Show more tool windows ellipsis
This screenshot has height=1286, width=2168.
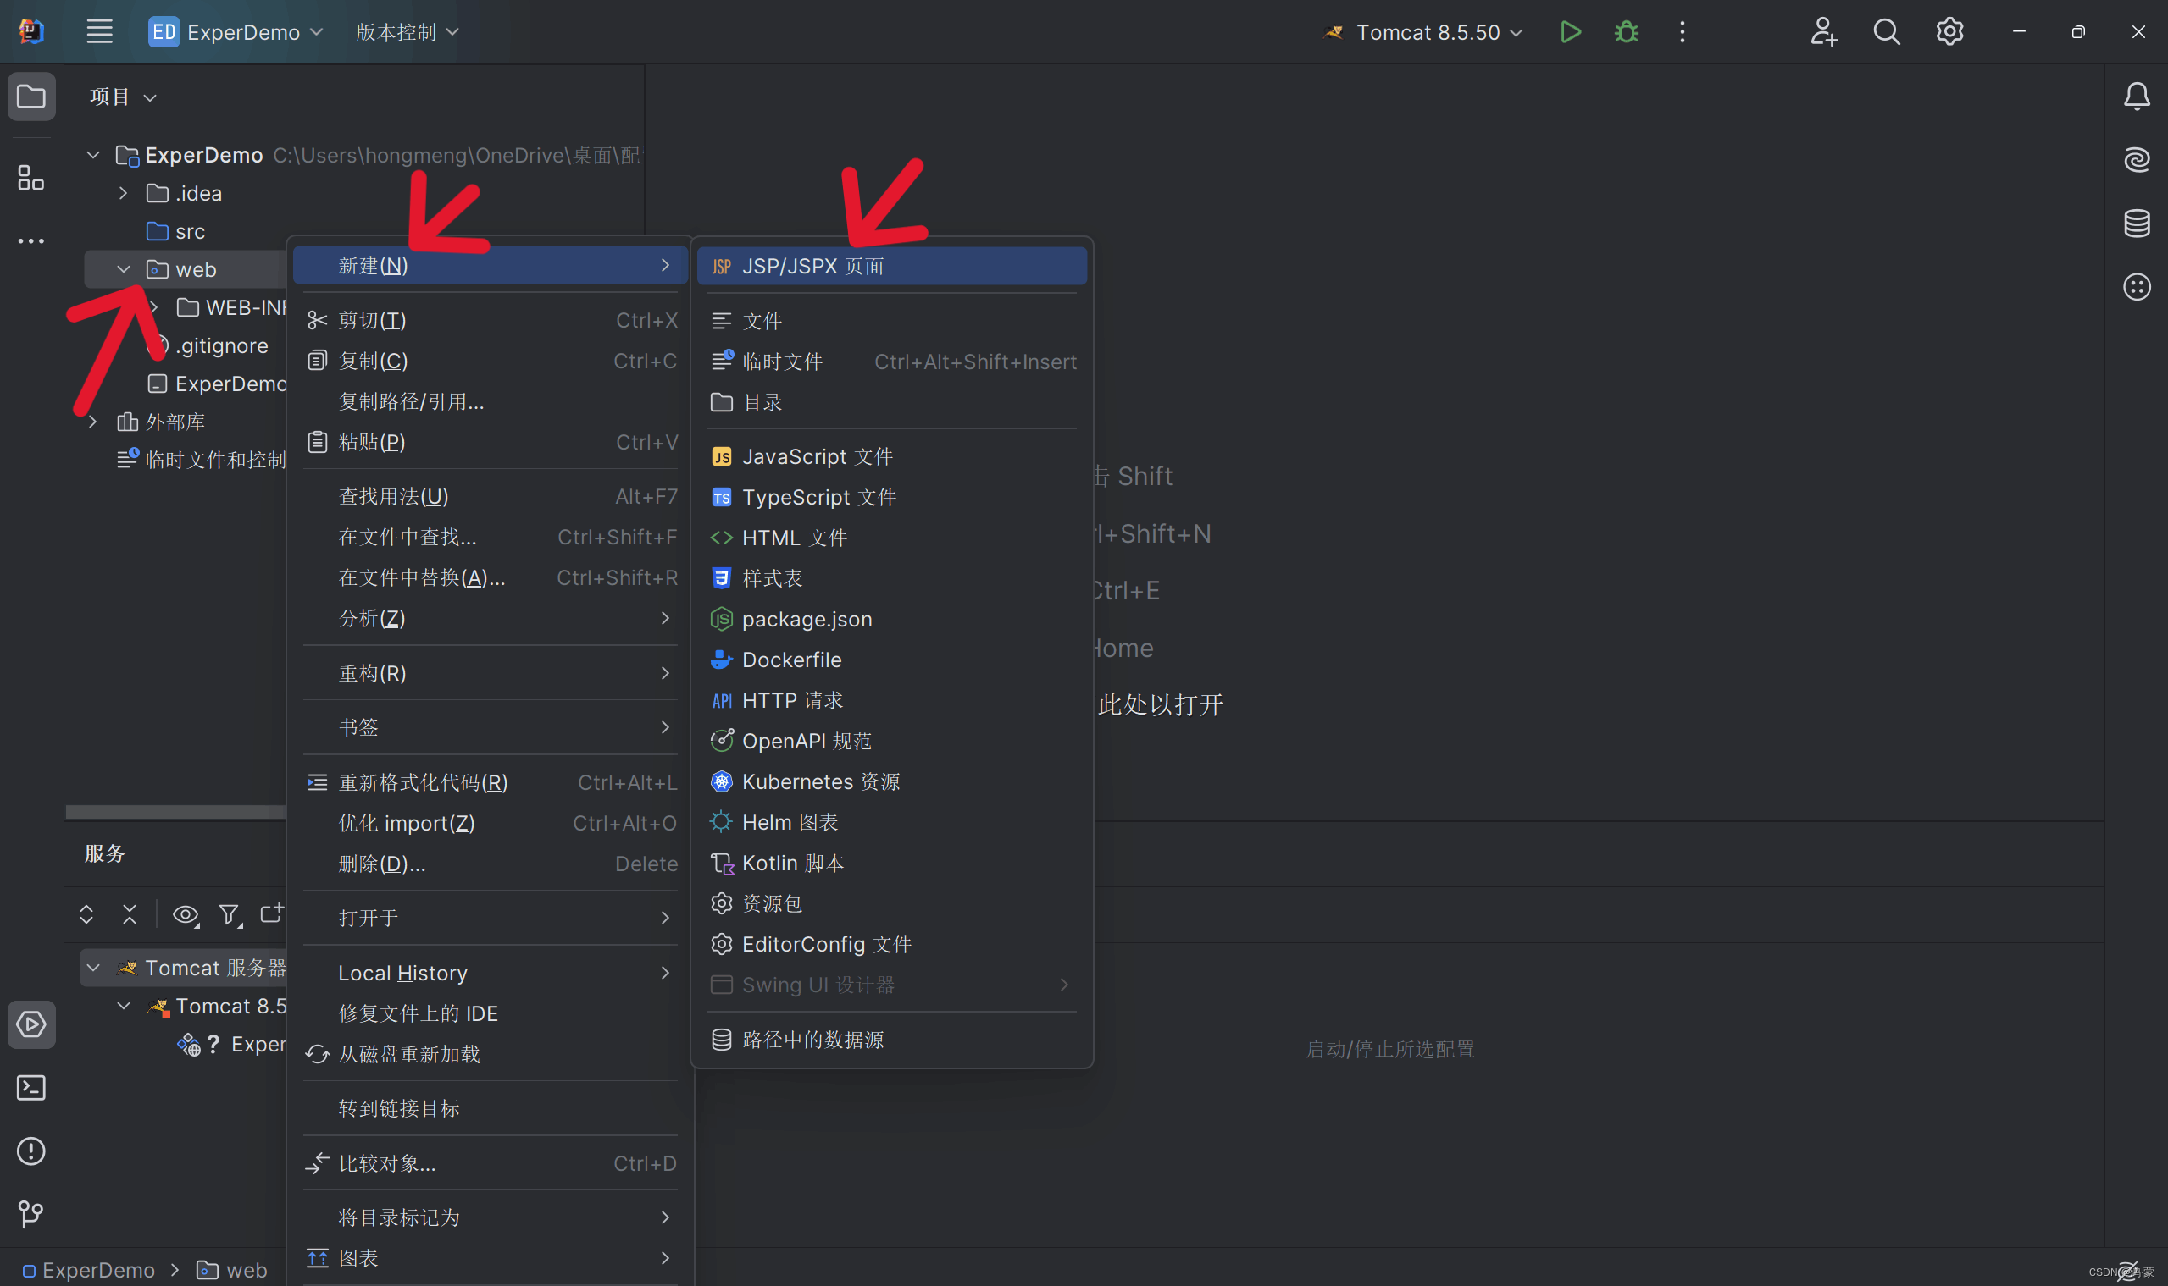tap(31, 241)
